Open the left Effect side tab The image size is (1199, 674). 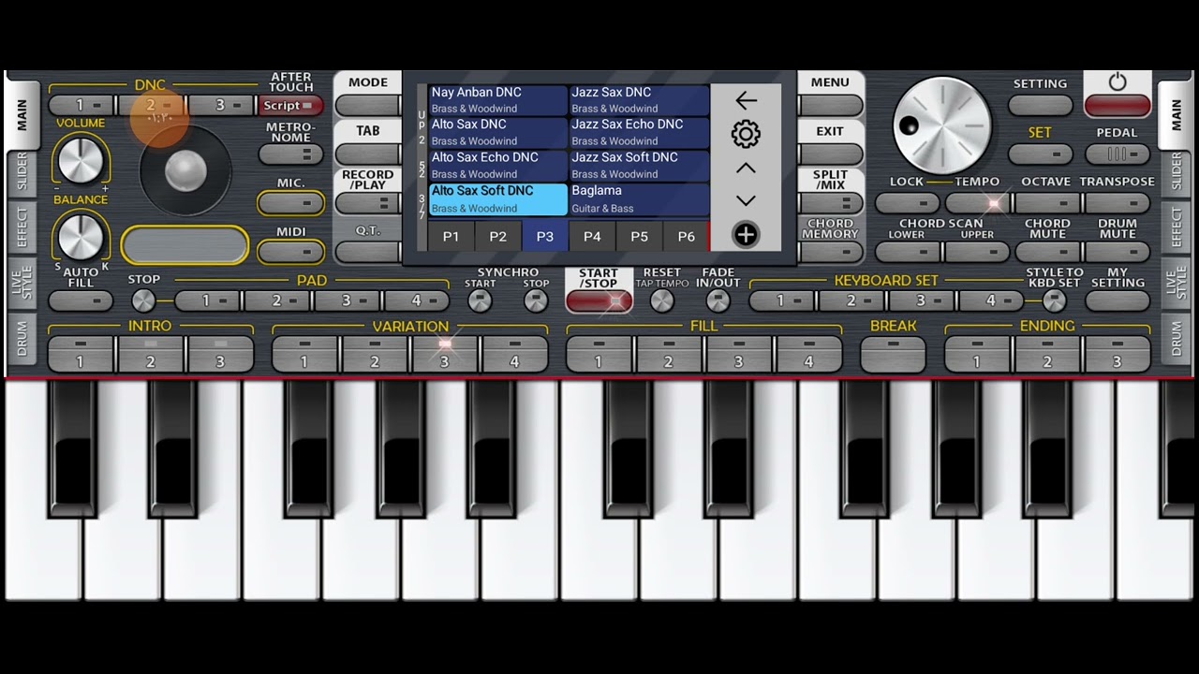(22, 227)
